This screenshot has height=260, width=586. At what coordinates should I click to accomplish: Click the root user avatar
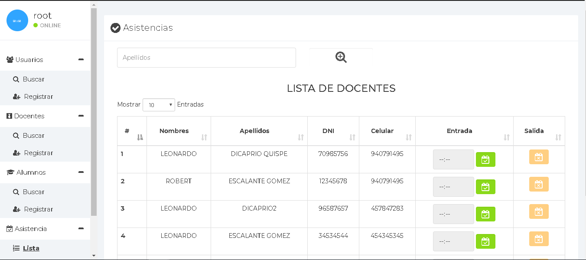click(x=17, y=20)
